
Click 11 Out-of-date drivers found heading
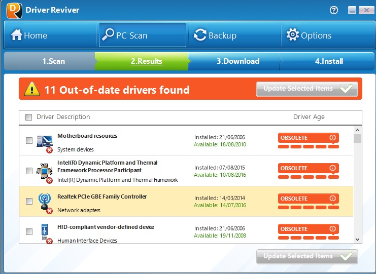pos(117,90)
